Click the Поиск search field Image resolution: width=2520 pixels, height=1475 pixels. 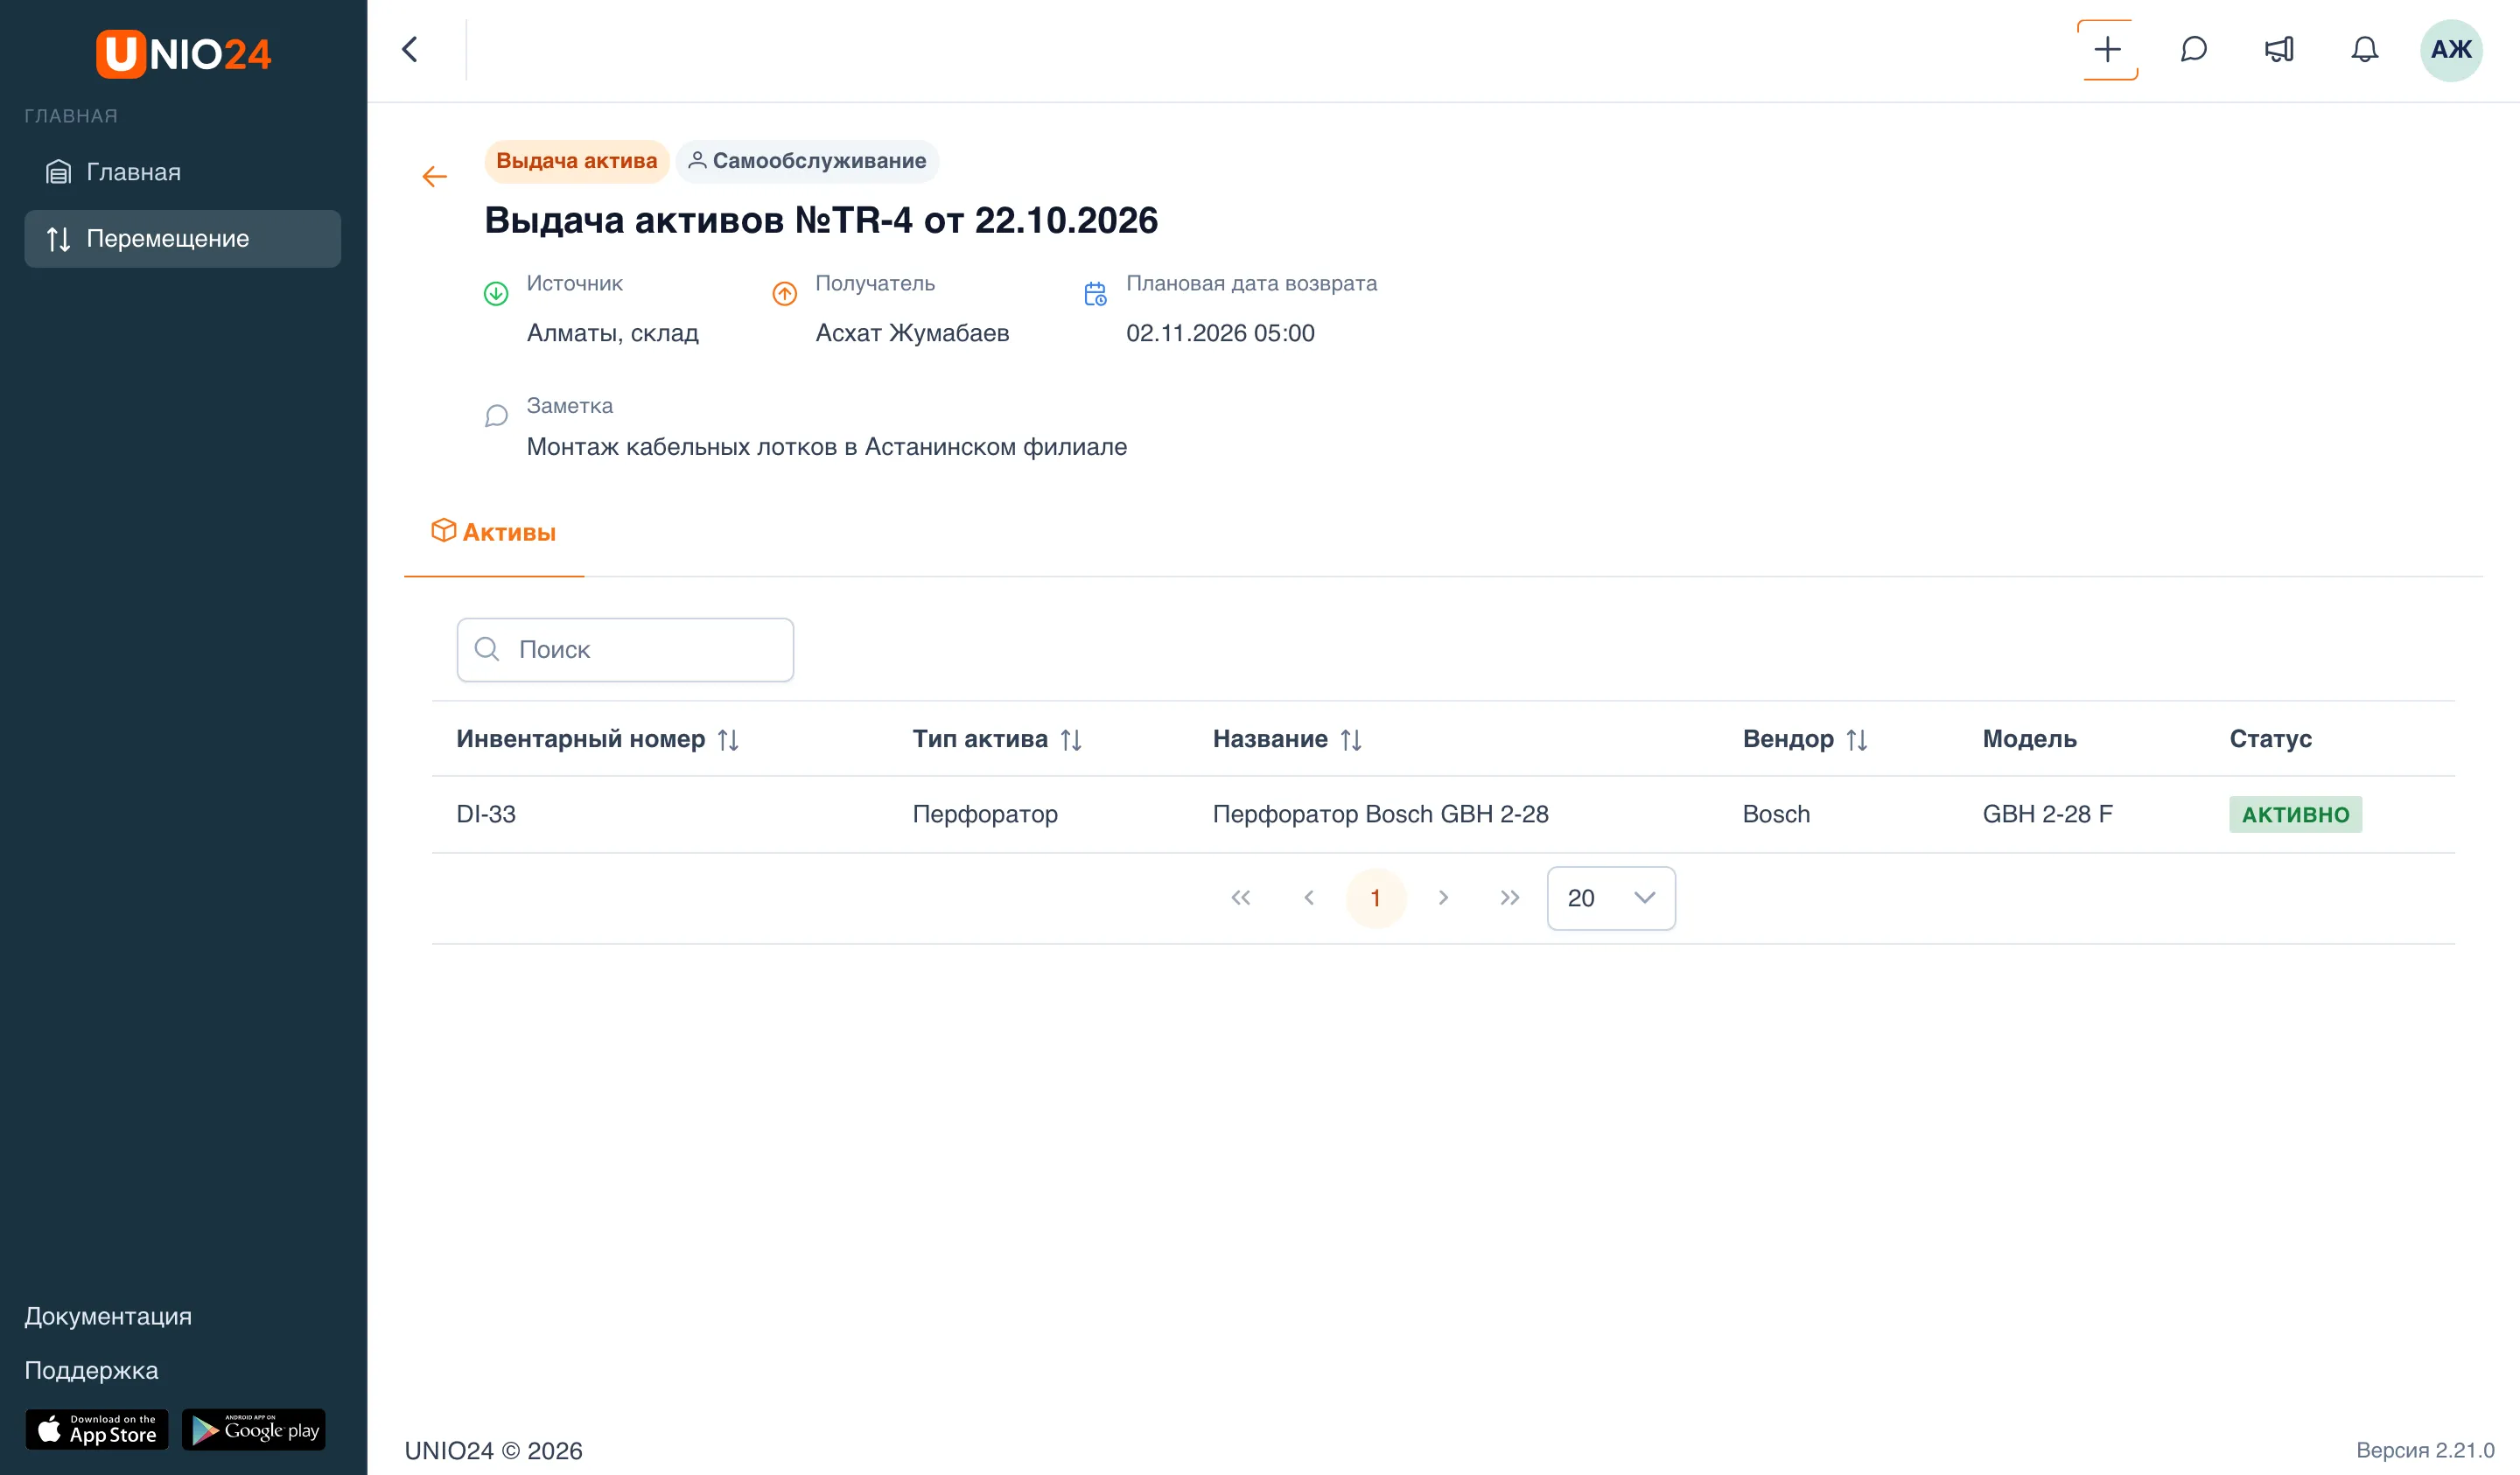coord(625,650)
